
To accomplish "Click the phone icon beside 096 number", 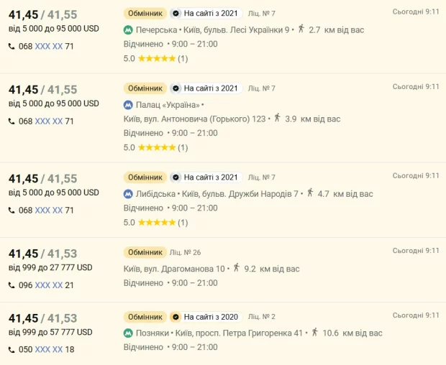I will 12,285.
